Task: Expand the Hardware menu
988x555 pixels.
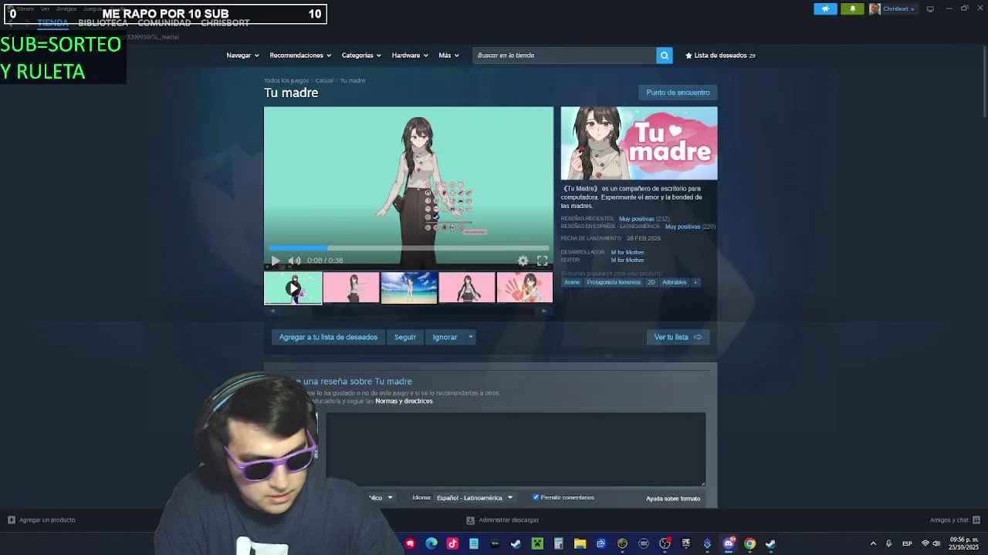Action: (409, 55)
